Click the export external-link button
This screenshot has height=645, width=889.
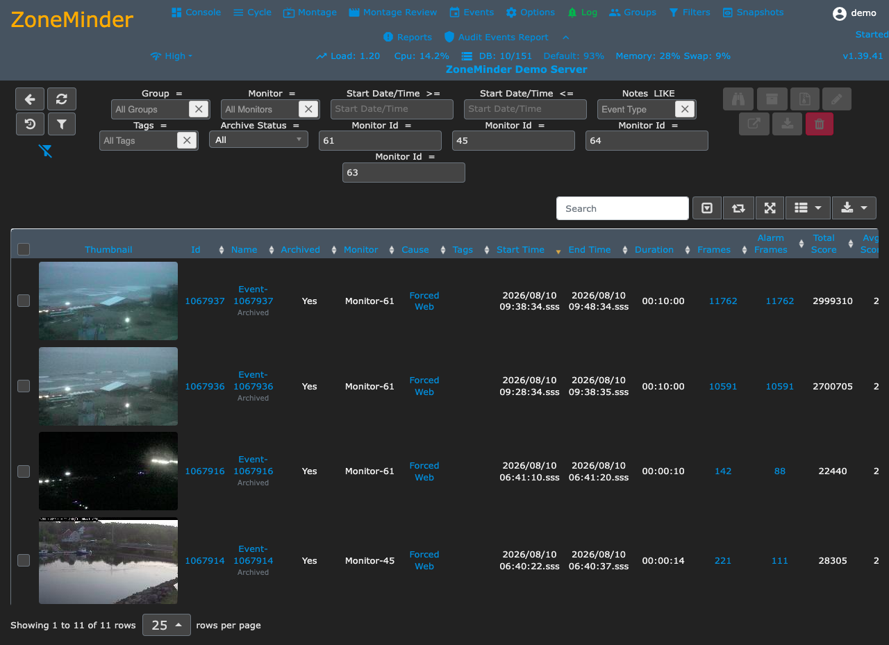pyautogui.click(x=754, y=124)
